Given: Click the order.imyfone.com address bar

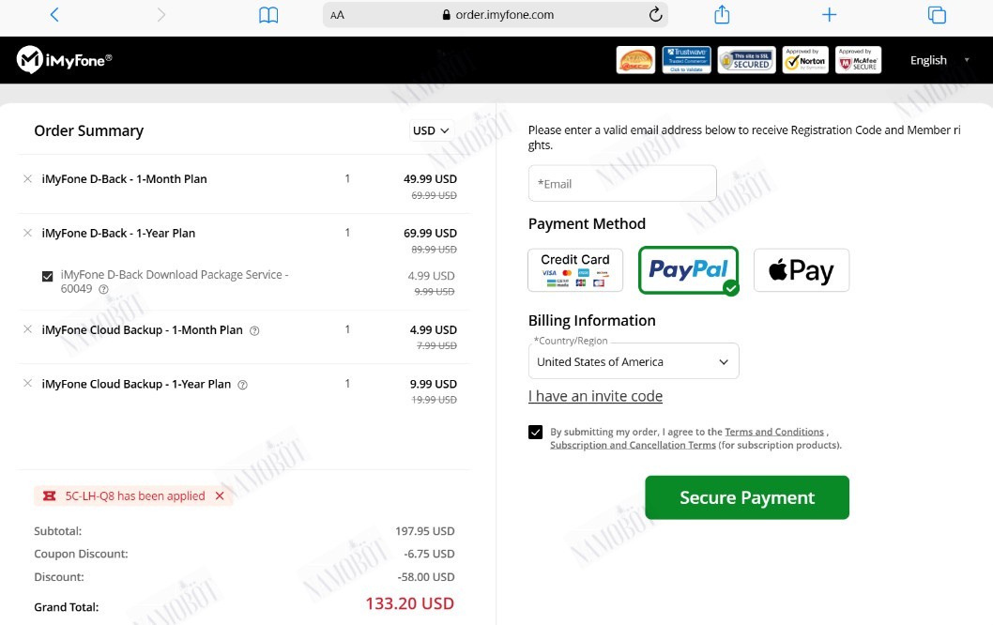Looking at the screenshot, I should 496,15.
